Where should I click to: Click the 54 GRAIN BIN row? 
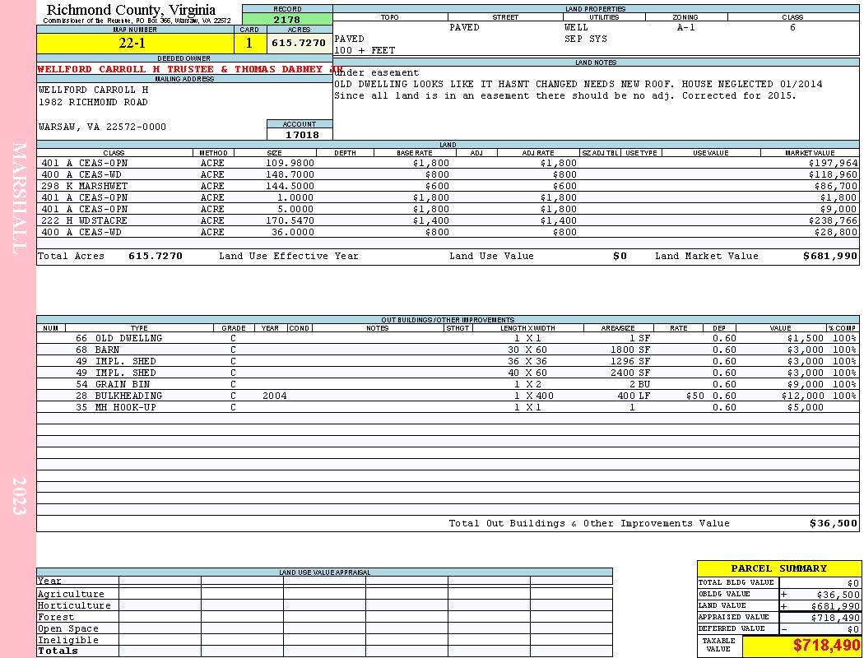[x=448, y=384]
